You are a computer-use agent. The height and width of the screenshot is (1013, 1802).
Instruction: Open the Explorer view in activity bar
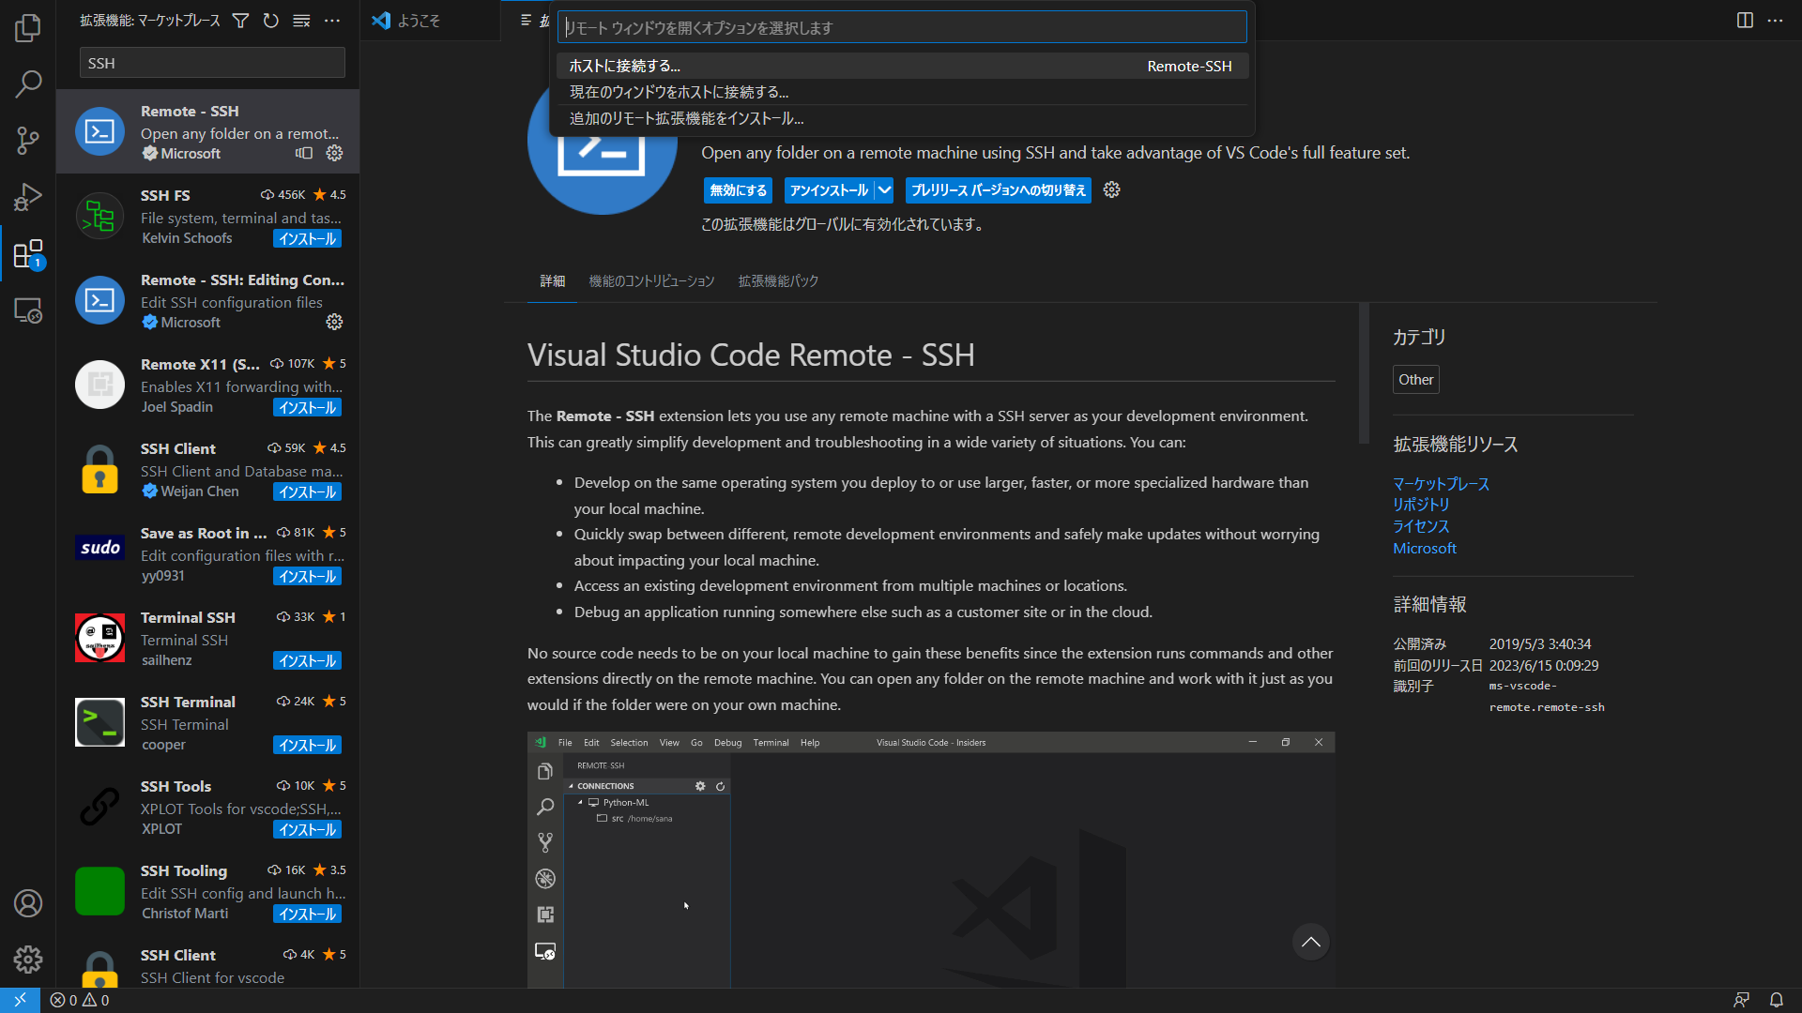(28, 28)
